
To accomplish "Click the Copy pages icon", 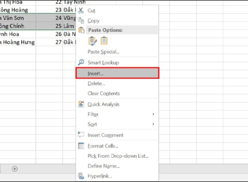I will [x=81, y=20].
